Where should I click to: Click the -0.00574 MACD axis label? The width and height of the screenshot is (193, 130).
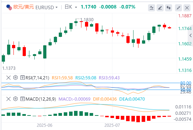coord(182,119)
